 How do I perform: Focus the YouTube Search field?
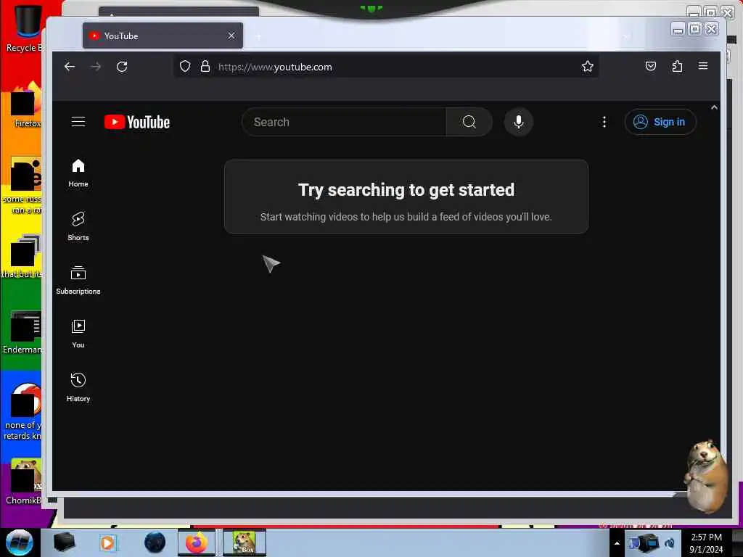[x=344, y=122]
